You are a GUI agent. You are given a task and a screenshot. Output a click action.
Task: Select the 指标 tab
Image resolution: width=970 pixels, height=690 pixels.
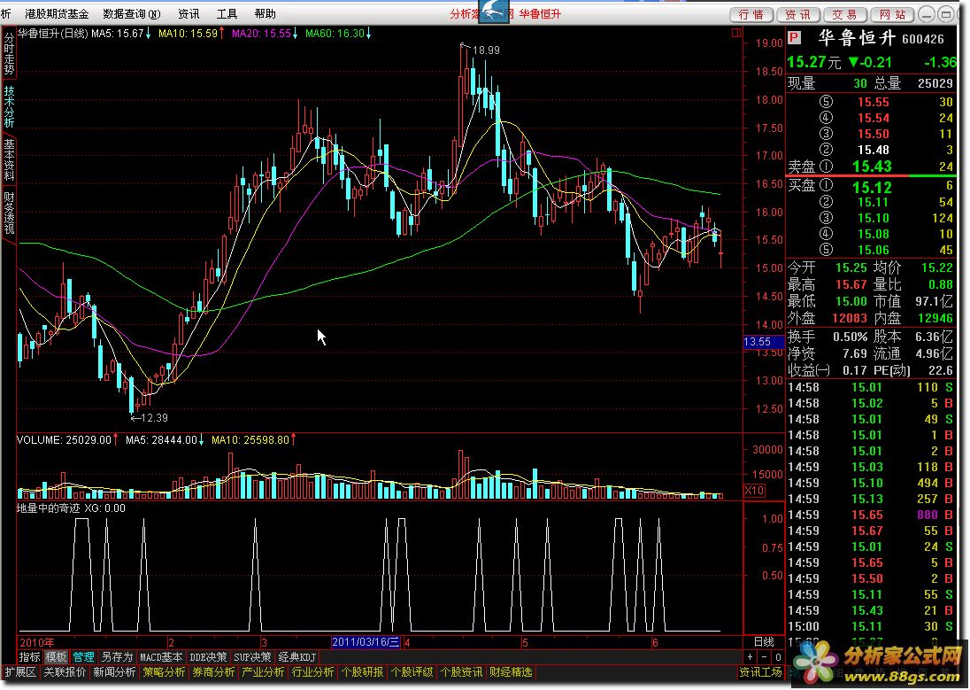pos(30,657)
